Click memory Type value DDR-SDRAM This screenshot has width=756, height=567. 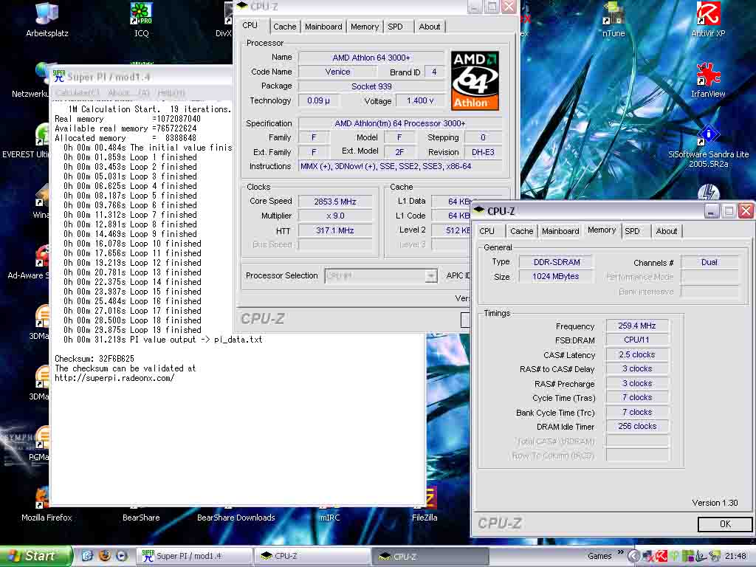[557, 262]
